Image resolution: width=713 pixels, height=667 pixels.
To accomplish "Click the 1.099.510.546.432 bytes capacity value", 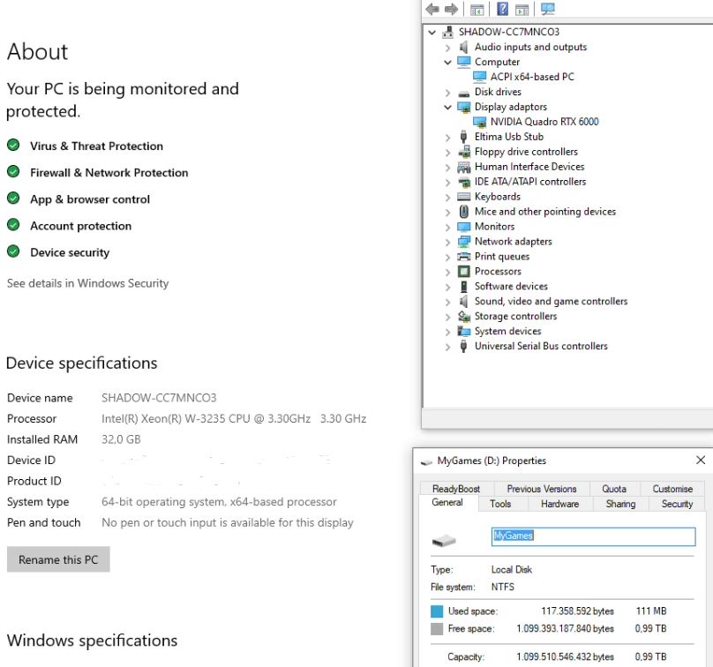I will click(566, 656).
